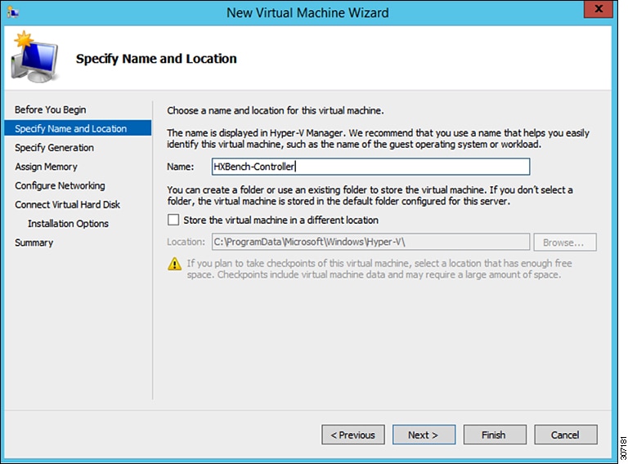Click the Finish button
The width and height of the screenshot is (628, 464).
[495, 435]
